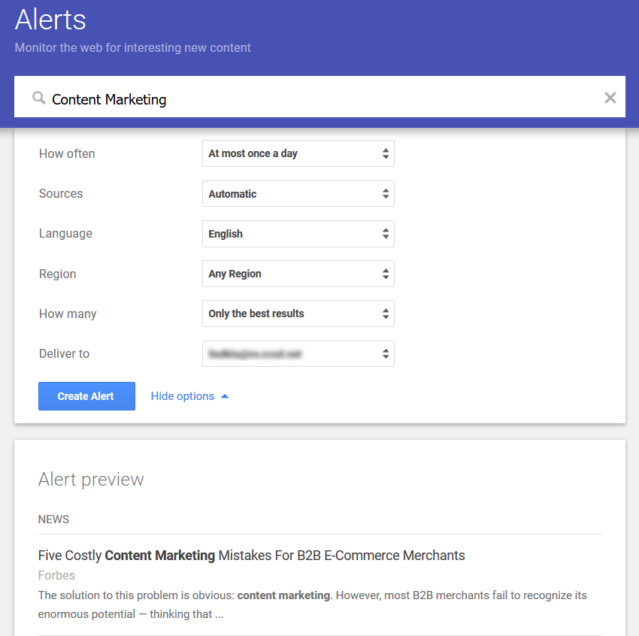Click the search magnifier icon

pyautogui.click(x=38, y=98)
